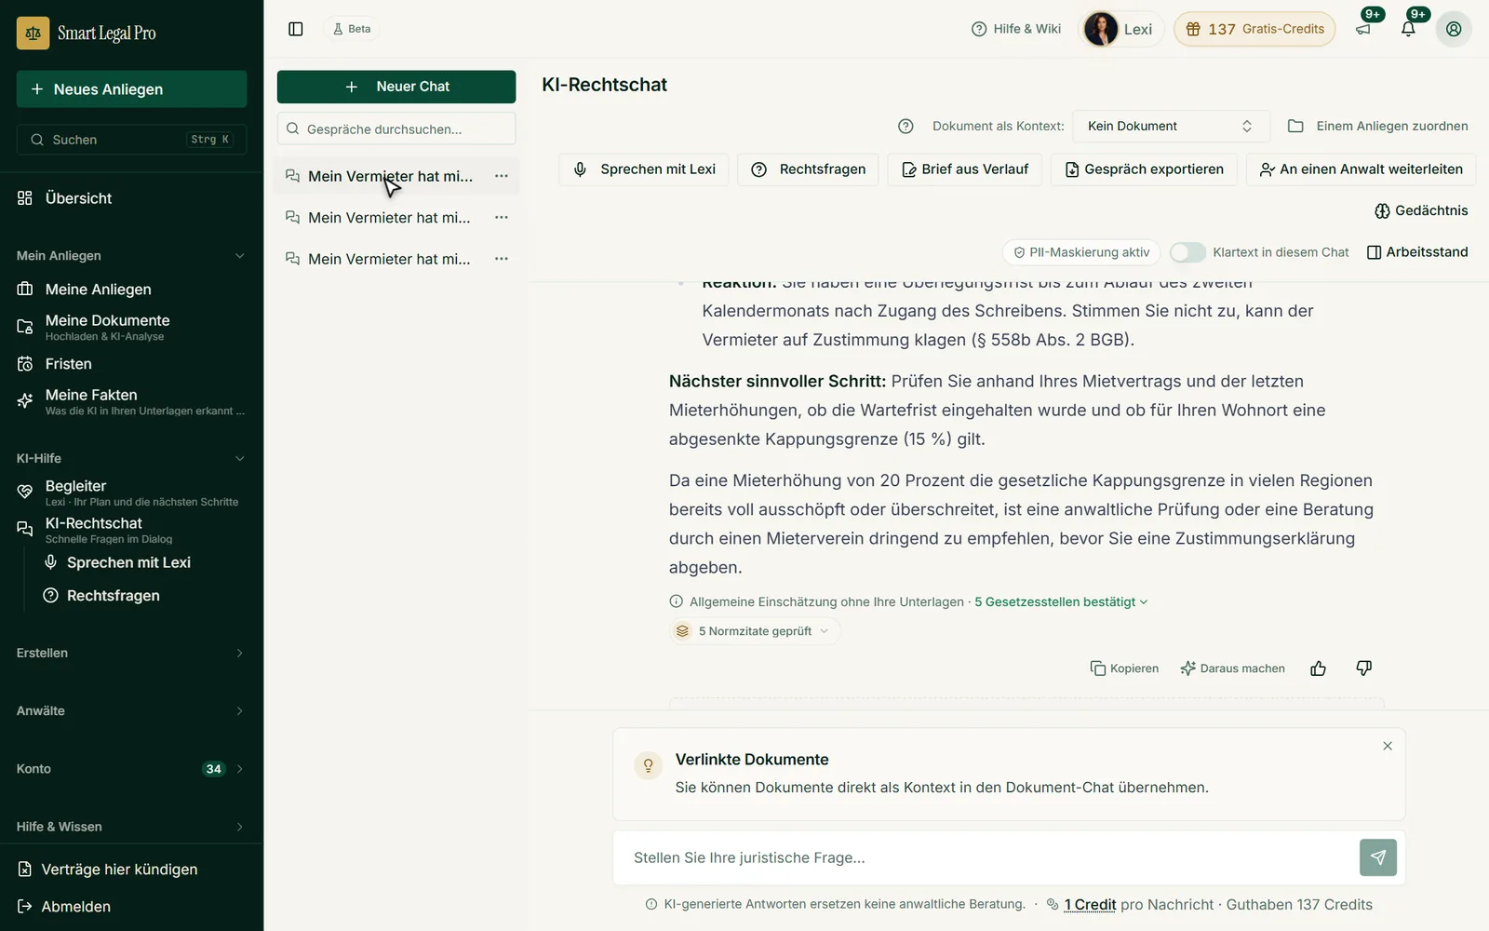Open options for the first Mein Vermieter chat
The width and height of the screenshot is (1489, 931).
pyautogui.click(x=502, y=176)
